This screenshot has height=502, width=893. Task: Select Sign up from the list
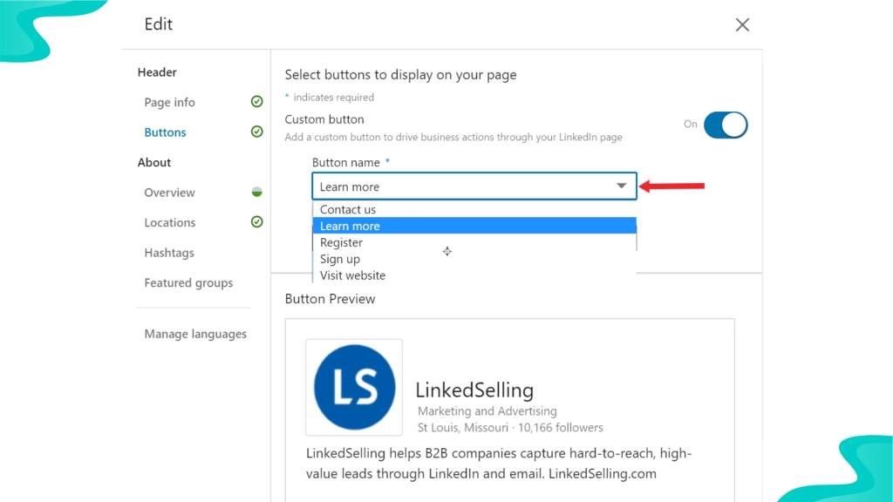[474, 259]
